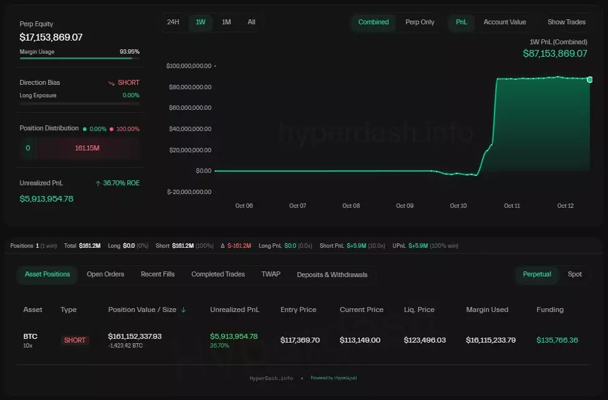Switch to Completed Trades tab
The width and height of the screenshot is (608, 400).
(x=218, y=274)
